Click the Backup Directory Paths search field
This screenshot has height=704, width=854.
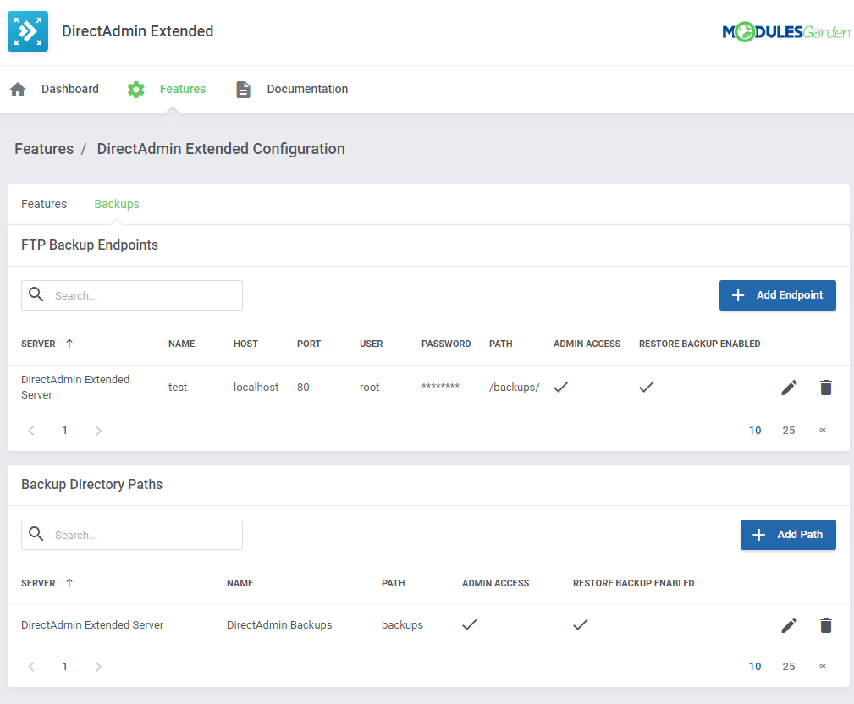132,535
